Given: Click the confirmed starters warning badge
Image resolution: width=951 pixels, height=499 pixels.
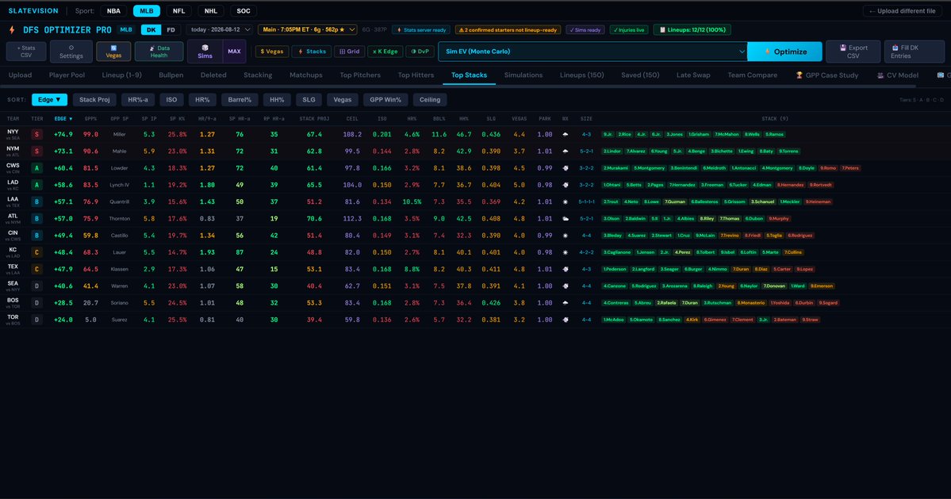Looking at the screenshot, I should coord(508,29).
